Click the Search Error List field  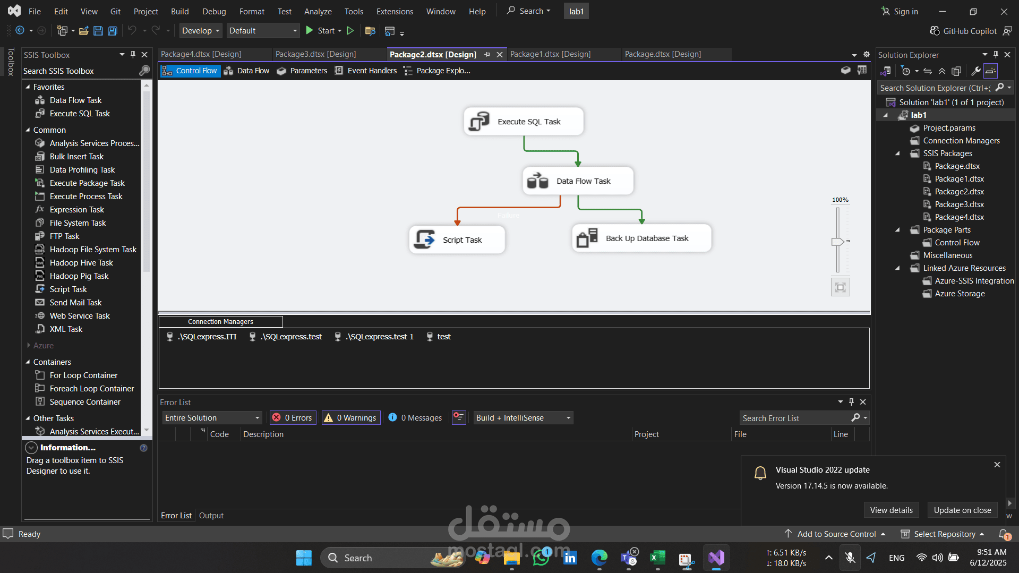(x=795, y=418)
